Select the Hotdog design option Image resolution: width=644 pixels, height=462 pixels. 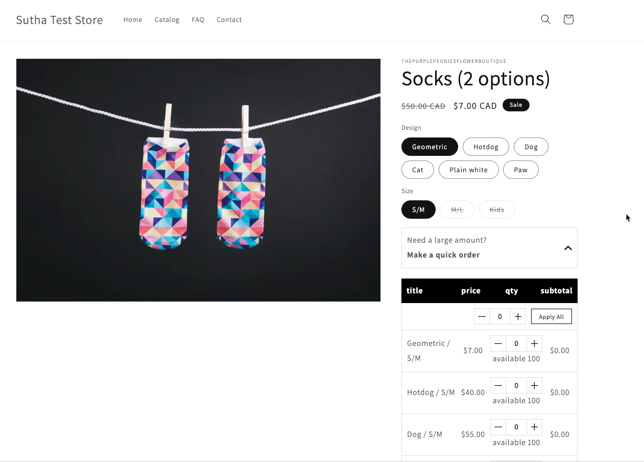pyautogui.click(x=486, y=147)
